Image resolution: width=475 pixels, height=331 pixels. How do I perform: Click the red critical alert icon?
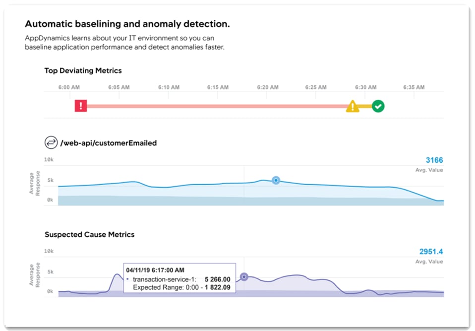pos(81,106)
